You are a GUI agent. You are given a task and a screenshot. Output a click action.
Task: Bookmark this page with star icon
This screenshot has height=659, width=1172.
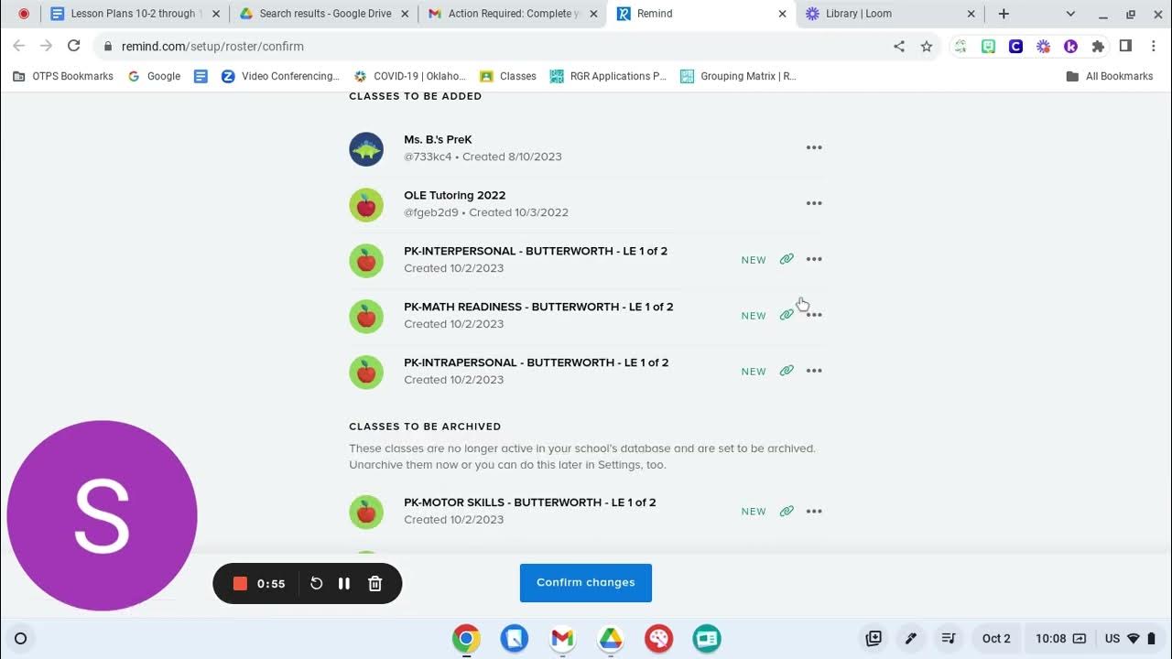927,46
